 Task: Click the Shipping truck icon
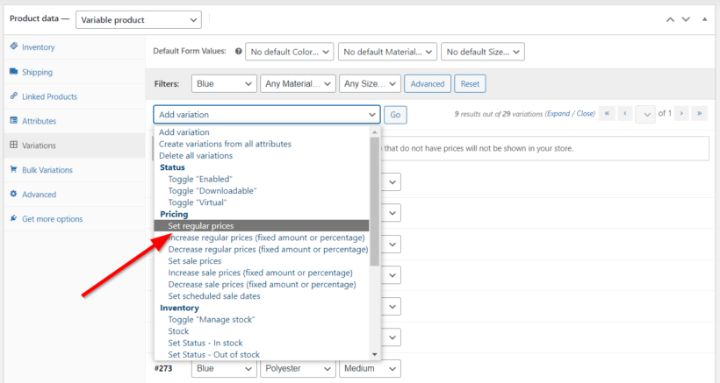tap(14, 72)
